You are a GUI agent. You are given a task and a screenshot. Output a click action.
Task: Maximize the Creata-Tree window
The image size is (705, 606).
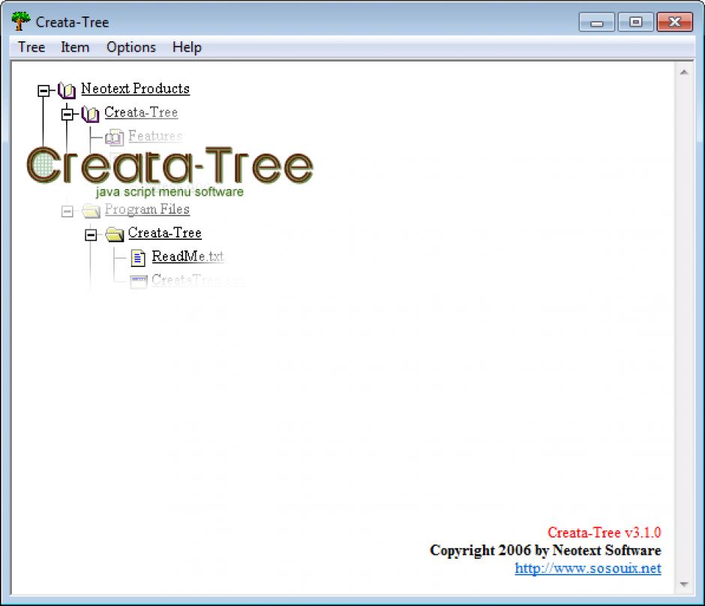click(x=635, y=22)
